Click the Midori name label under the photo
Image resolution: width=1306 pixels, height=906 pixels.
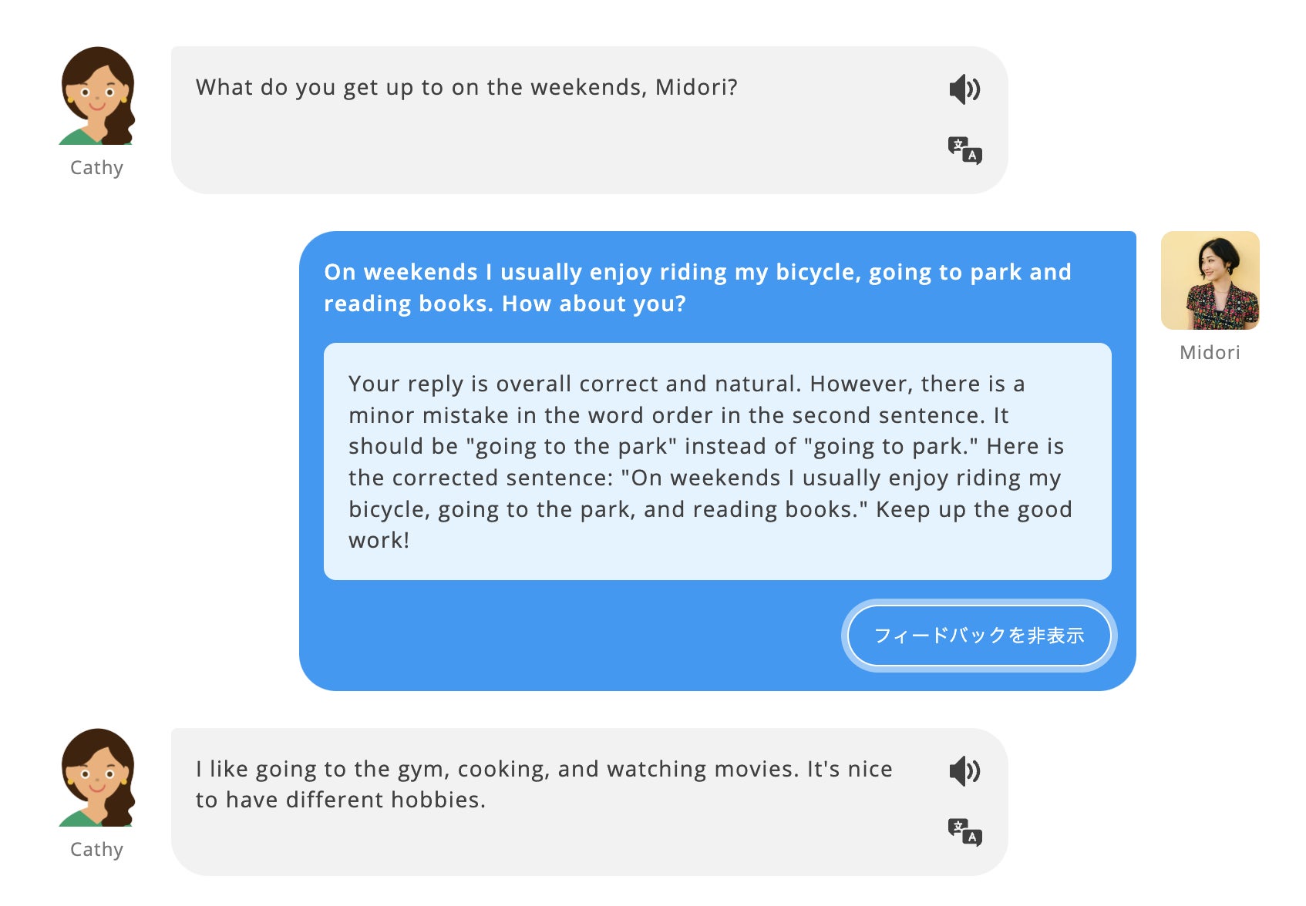click(x=1210, y=353)
